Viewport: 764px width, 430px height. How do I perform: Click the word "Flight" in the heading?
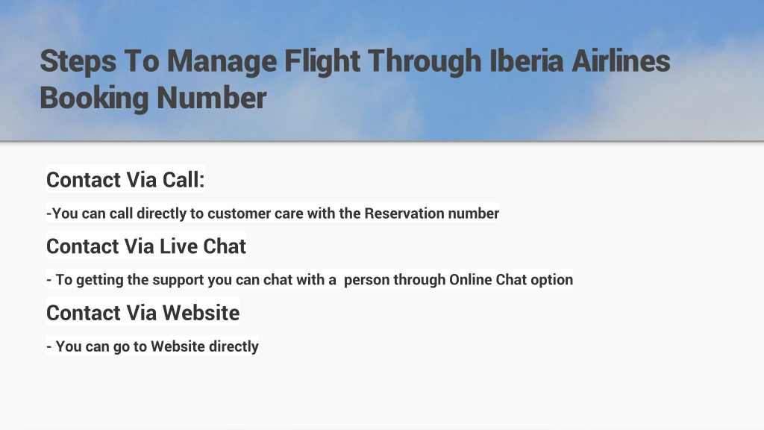(322, 62)
